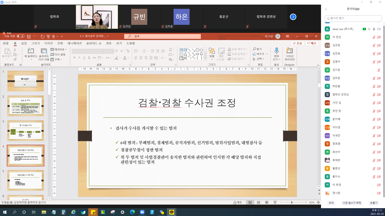Viewport: 385px width, 216px height.
Task: Switch to the View (보기) tab
Action: click(x=119, y=43)
